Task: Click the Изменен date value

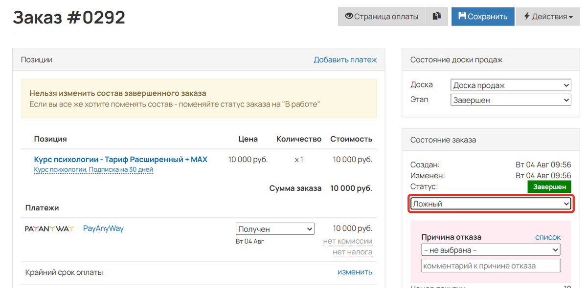Action: 543,176
